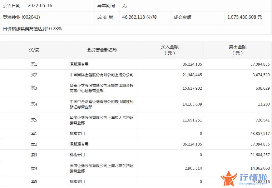This screenshot has height=188, width=272.
Task: Click 中国中金财富证券鞍山南胜利路证券营业部
Action: tap(102, 104)
